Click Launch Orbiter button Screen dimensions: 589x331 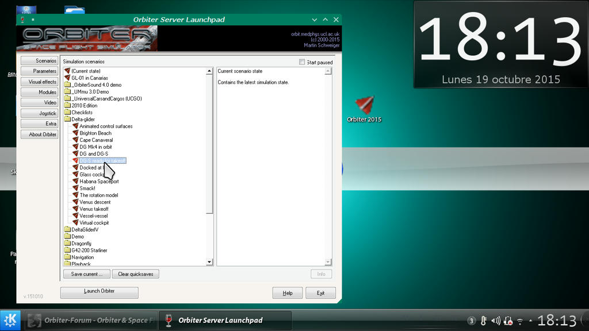pyautogui.click(x=99, y=292)
